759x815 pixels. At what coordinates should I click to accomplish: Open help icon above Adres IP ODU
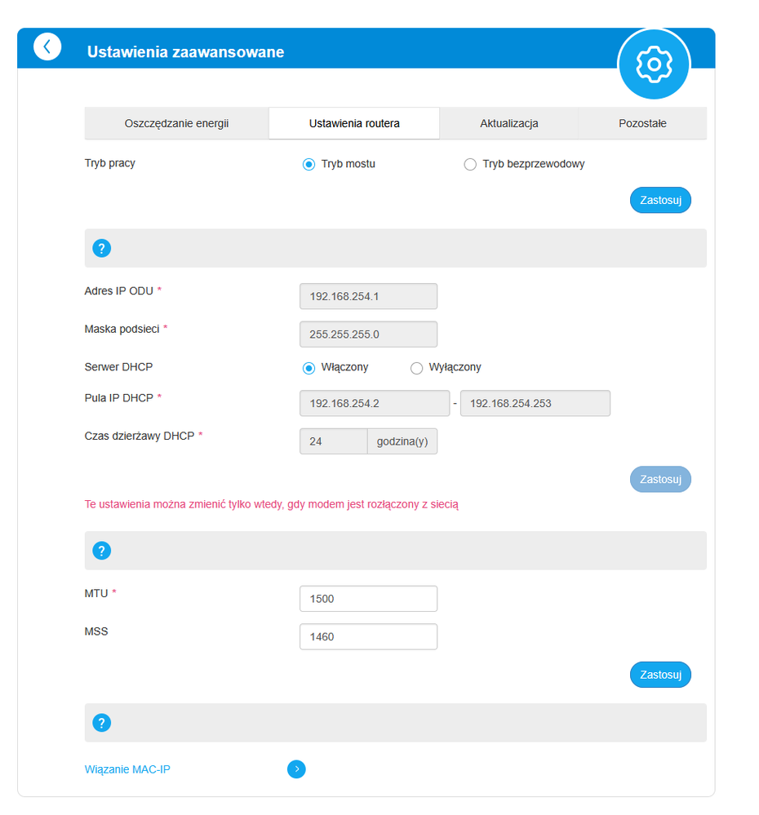[102, 248]
